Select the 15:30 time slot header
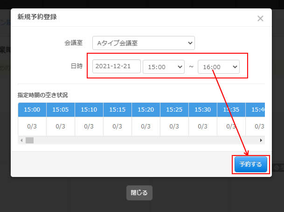This screenshot has height=212, width=284. click(x=203, y=110)
